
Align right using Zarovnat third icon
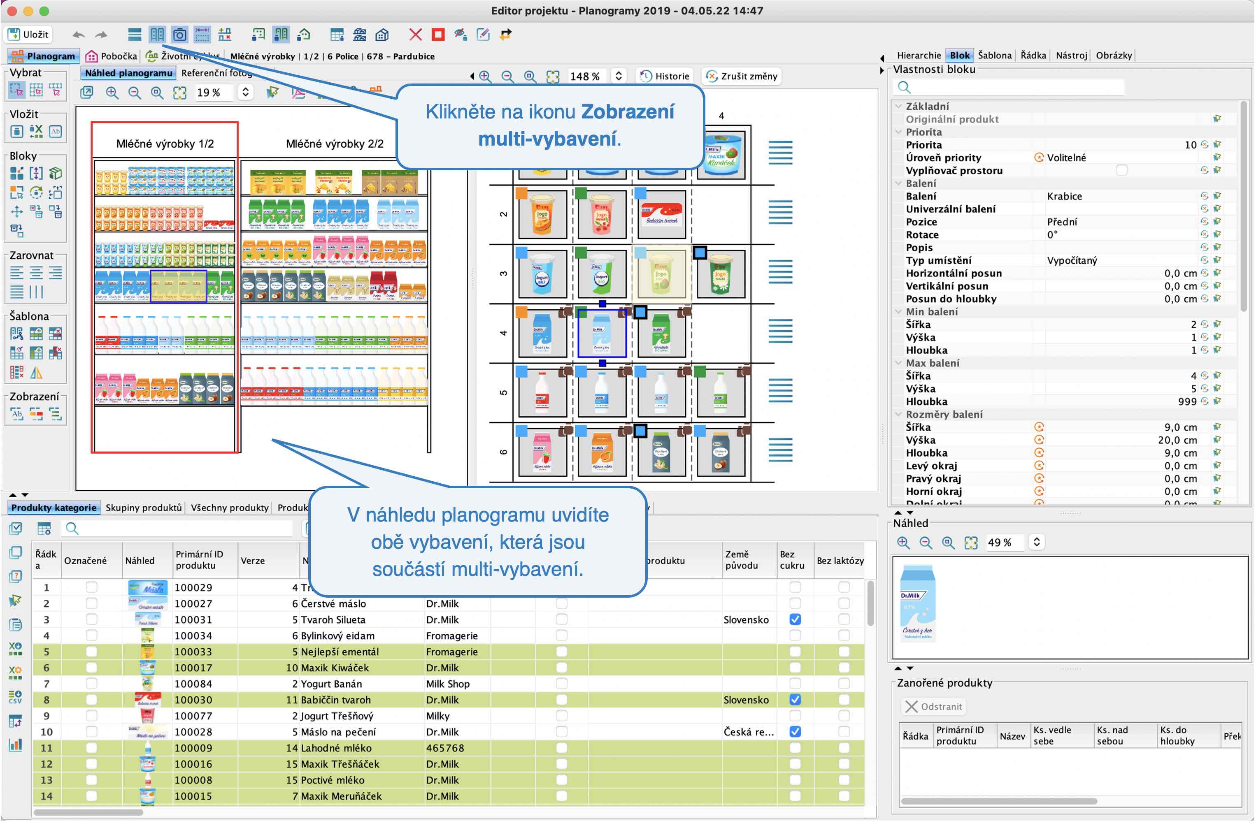[55, 273]
